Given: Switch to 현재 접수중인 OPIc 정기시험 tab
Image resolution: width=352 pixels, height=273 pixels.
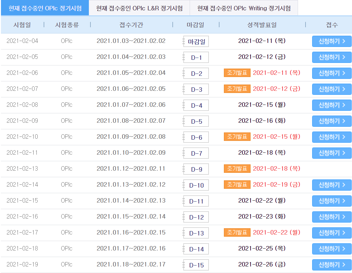Looking at the screenshot, I should coord(45,8).
